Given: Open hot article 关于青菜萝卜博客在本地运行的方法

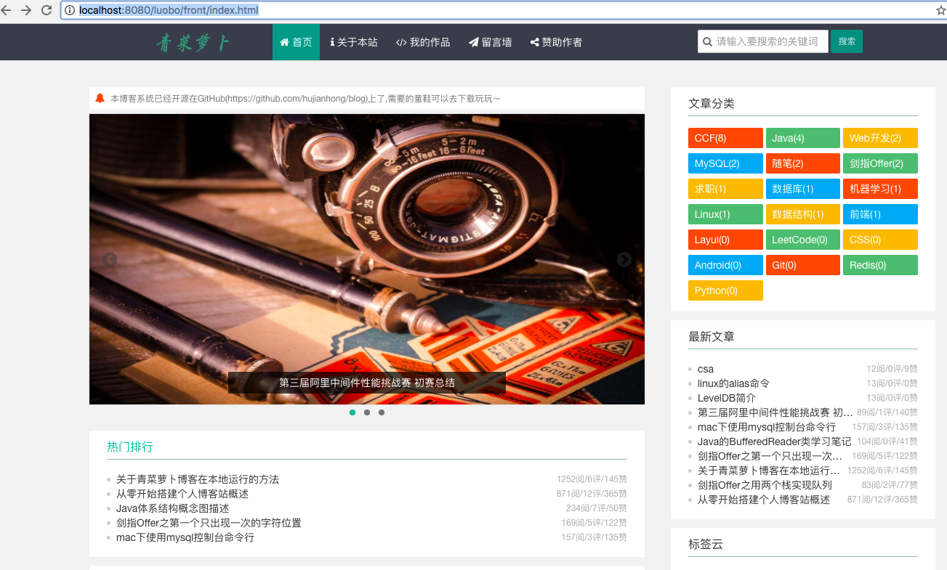Looking at the screenshot, I should point(198,479).
